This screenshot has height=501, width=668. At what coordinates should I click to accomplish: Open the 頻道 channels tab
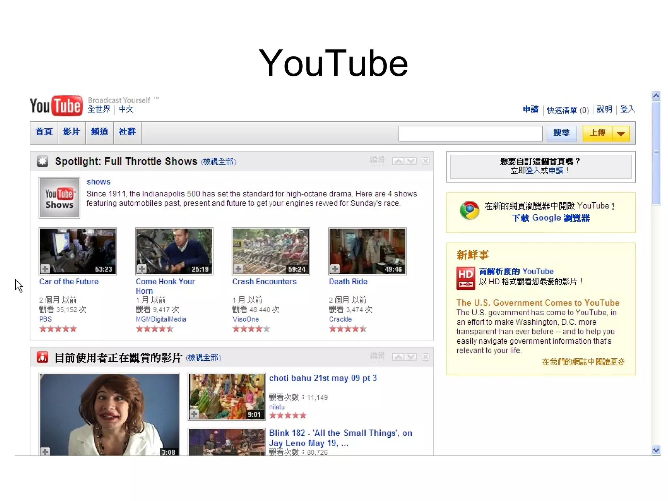[x=99, y=132]
